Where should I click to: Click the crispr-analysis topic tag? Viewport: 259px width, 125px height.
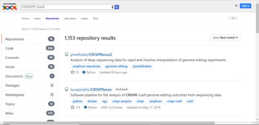[122, 101]
